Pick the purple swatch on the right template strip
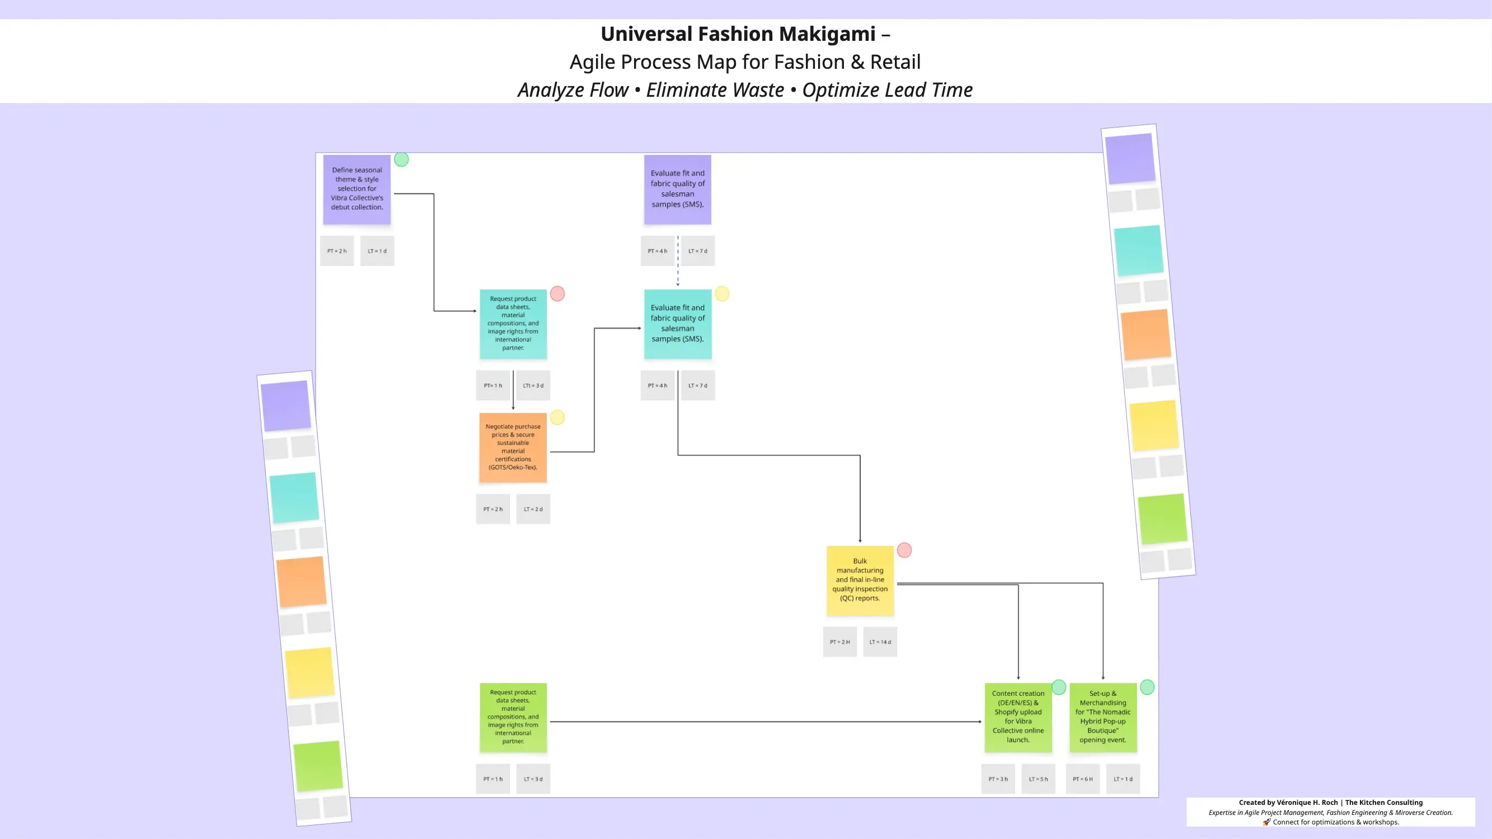Screen dimensions: 1492x839 coord(1130,159)
